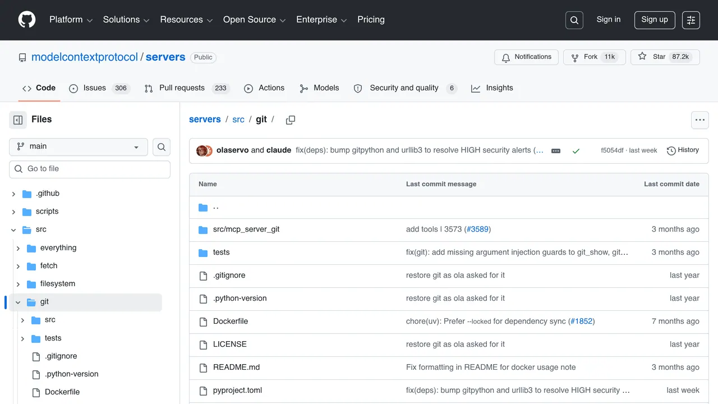718x404 pixels.
Task: Open the Open Source dropdown menu
Action: point(254,20)
